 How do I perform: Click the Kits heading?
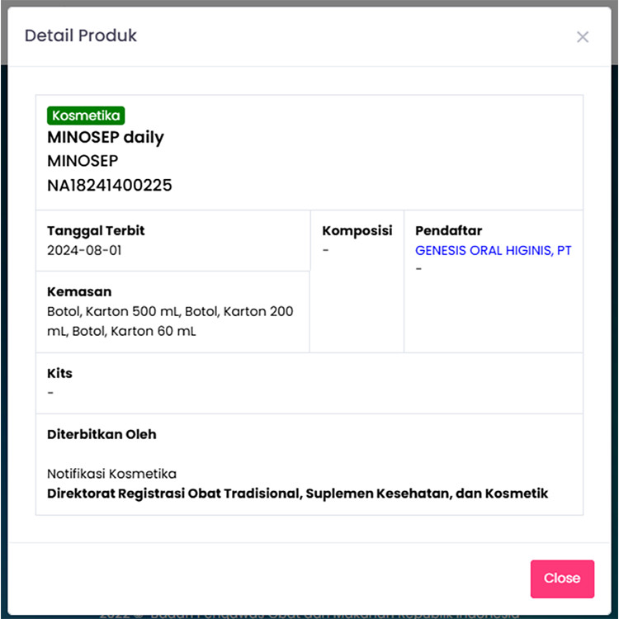point(59,373)
